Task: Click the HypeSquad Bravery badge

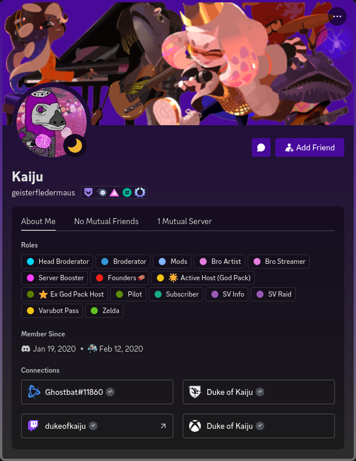Action: pyautogui.click(x=88, y=192)
